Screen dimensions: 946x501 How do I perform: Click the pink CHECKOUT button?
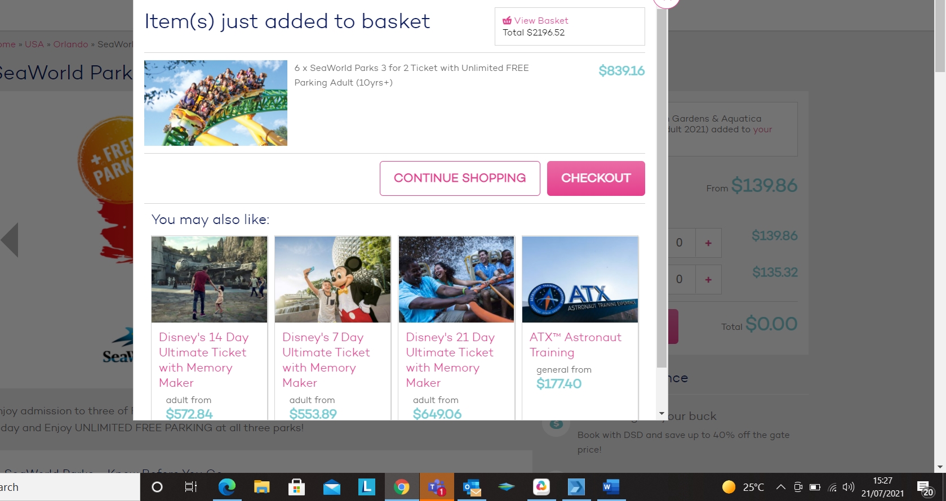[x=596, y=178]
